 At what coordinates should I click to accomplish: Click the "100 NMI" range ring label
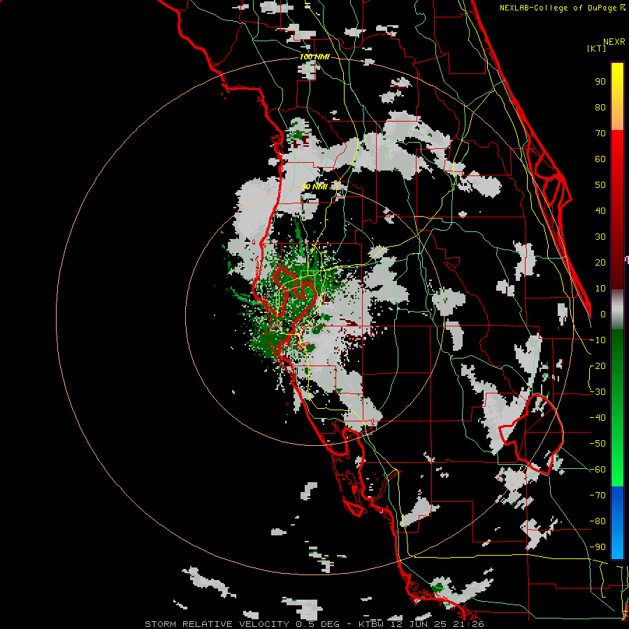tap(314, 57)
